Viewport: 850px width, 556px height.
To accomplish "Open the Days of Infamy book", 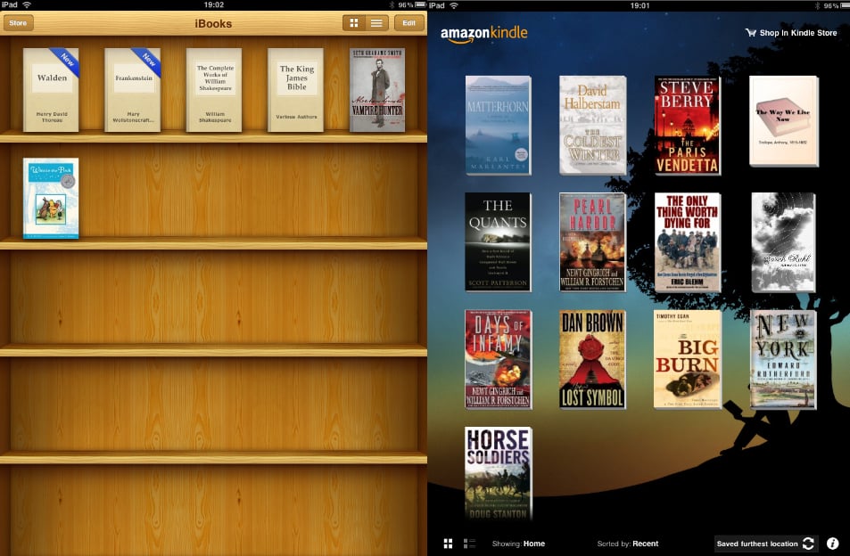I will pyautogui.click(x=499, y=359).
